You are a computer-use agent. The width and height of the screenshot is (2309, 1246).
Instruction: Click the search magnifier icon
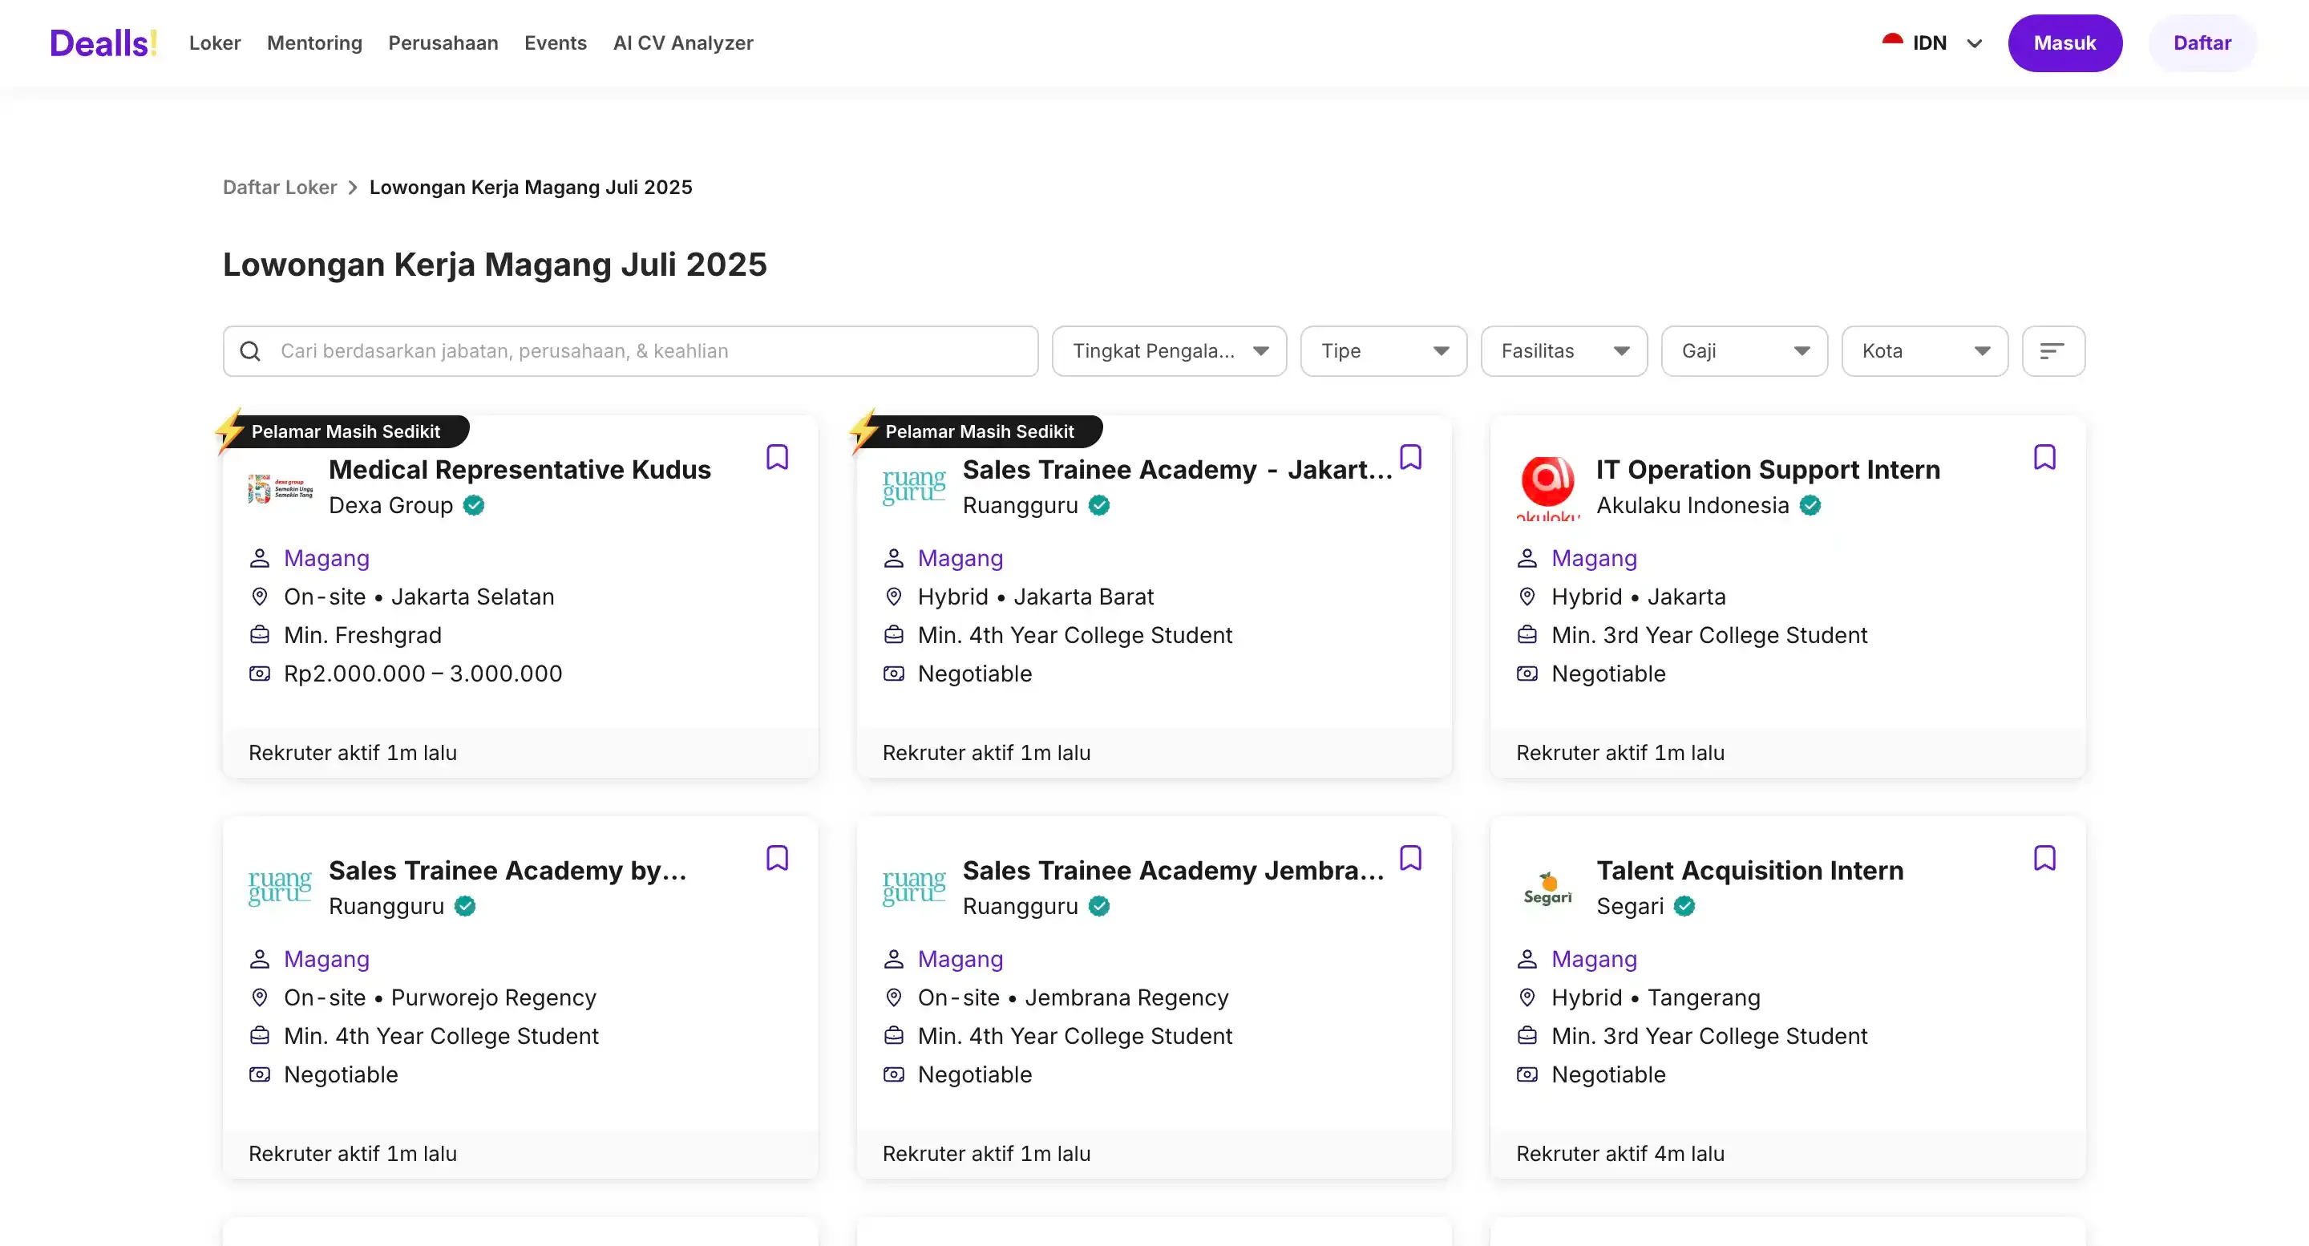(x=251, y=351)
